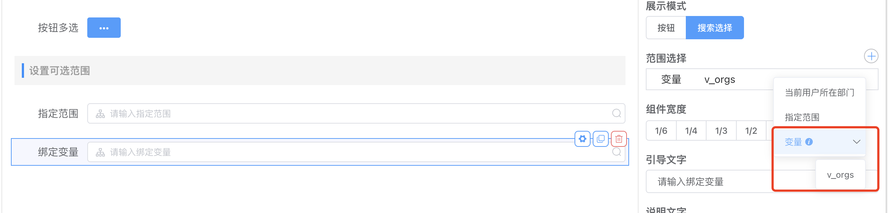
Task: Click the plus icon next to 范围选择
Action: pos(871,56)
